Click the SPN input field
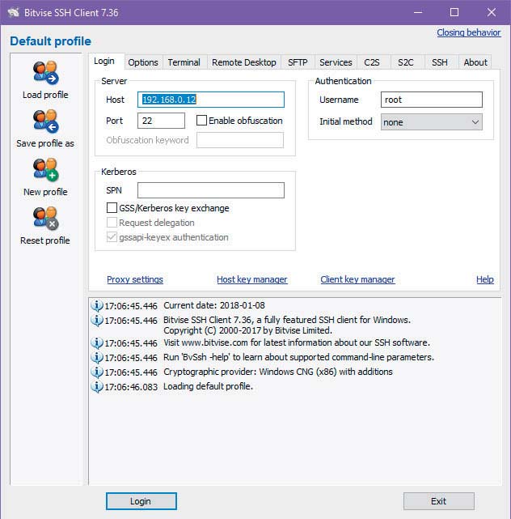The height and width of the screenshot is (519, 511). 211,190
